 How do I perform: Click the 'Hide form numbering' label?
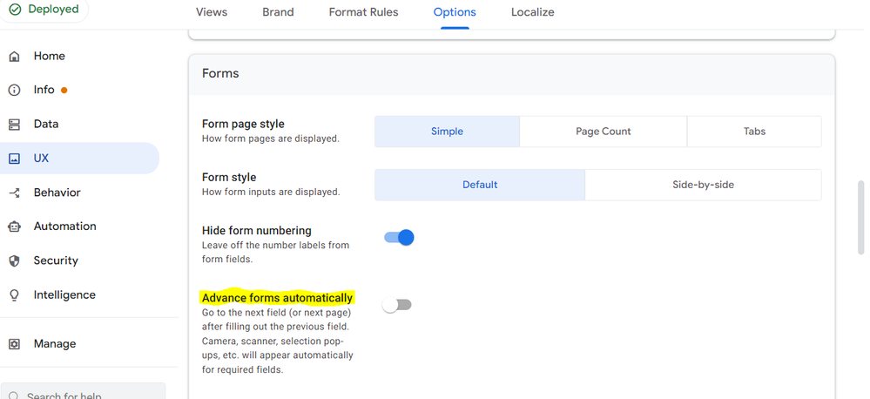256,230
